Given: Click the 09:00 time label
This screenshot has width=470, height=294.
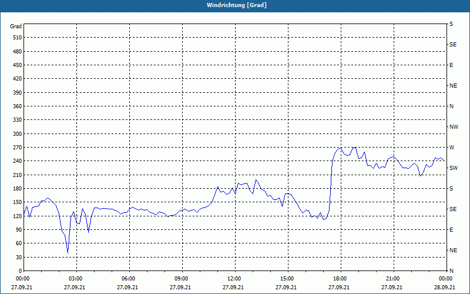Looking at the screenshot, I should pyautogui.click(x=181, y=279).
